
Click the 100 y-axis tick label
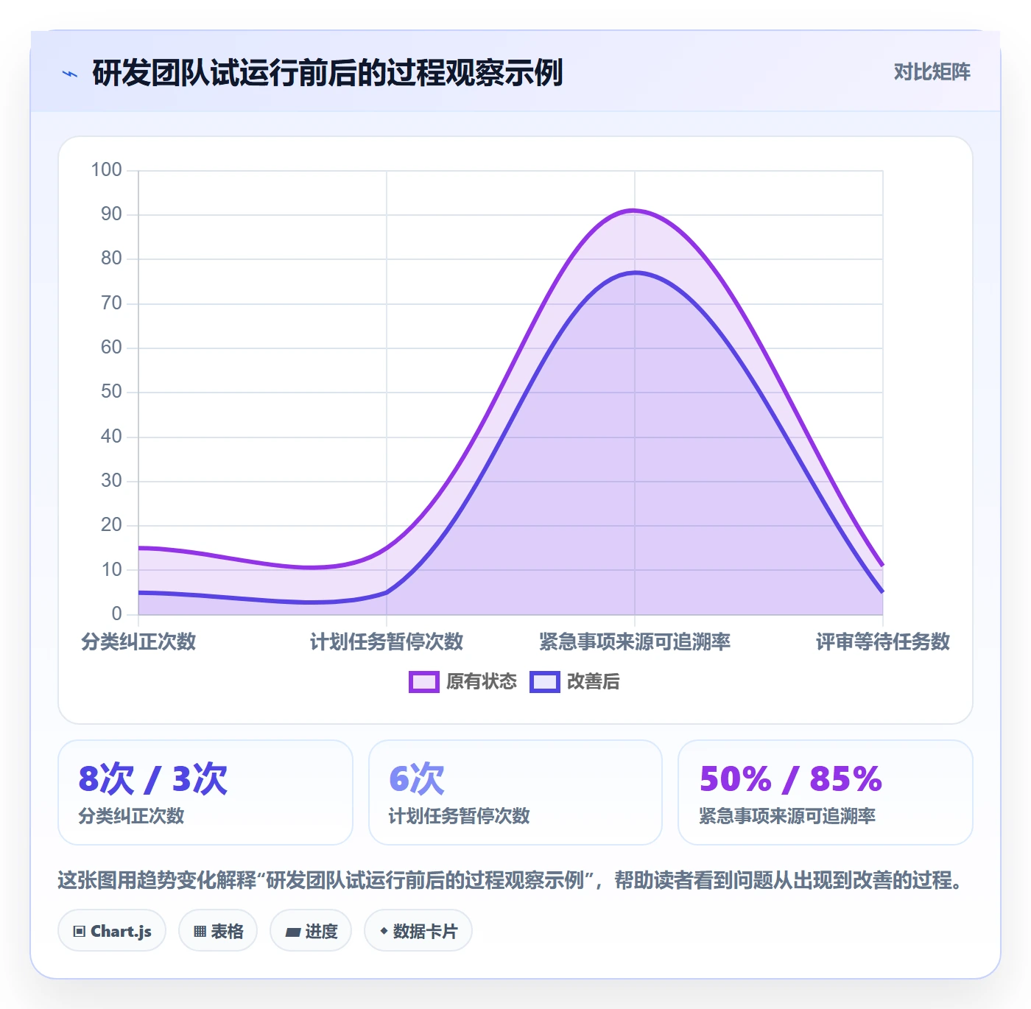coord(106,170)
